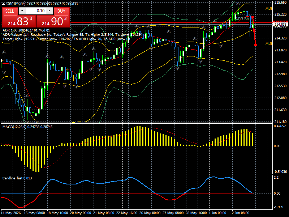Click the BUY button in one-click trading panel
This screenshot has height=217, width=289.
coord(61,11)
